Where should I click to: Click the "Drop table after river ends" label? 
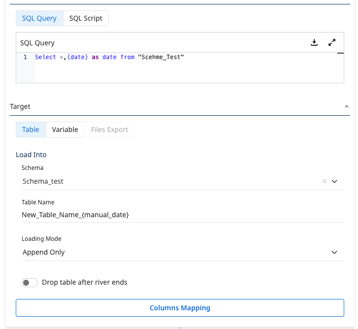point(85,283)
